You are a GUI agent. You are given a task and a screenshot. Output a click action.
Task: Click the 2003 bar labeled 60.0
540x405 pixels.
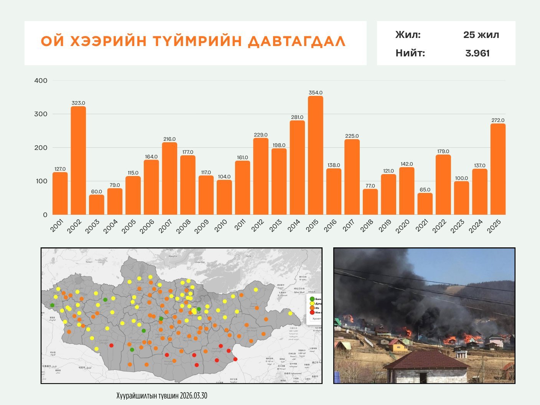[x=96, y=205]
